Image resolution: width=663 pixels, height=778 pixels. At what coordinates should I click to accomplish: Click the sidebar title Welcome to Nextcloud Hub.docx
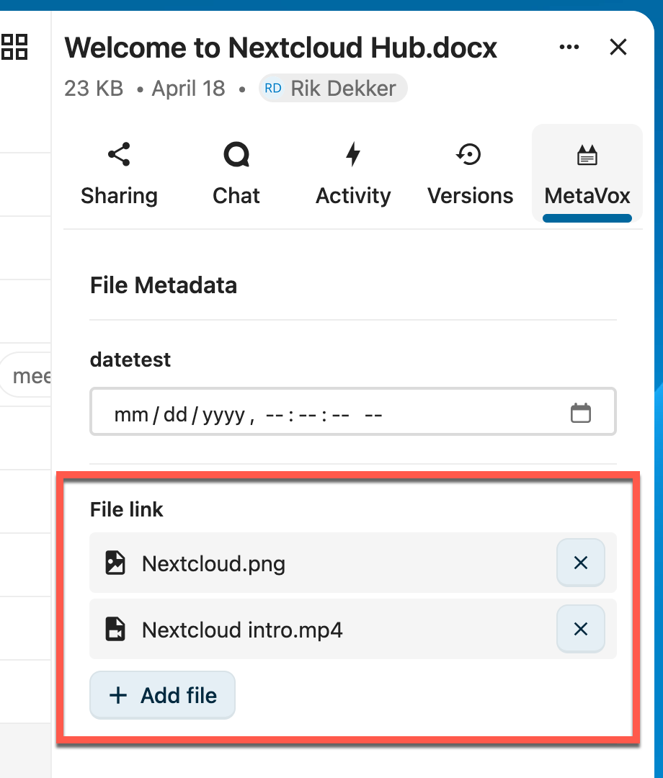[x=280, y=48]
